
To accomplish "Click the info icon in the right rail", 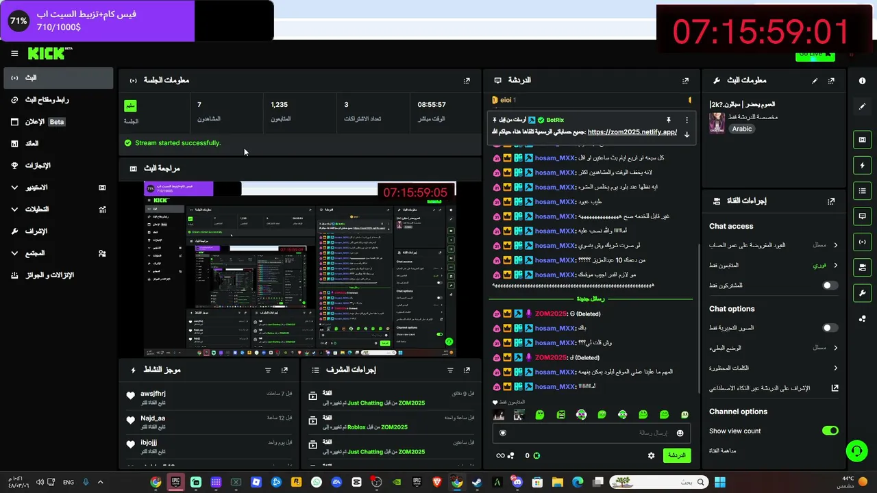I will [862, 81].
